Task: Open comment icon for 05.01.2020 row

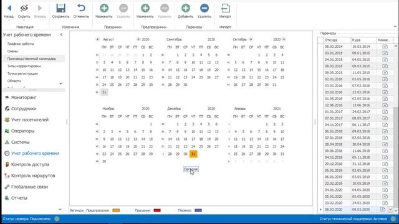Action: click(x=385, y=197)
